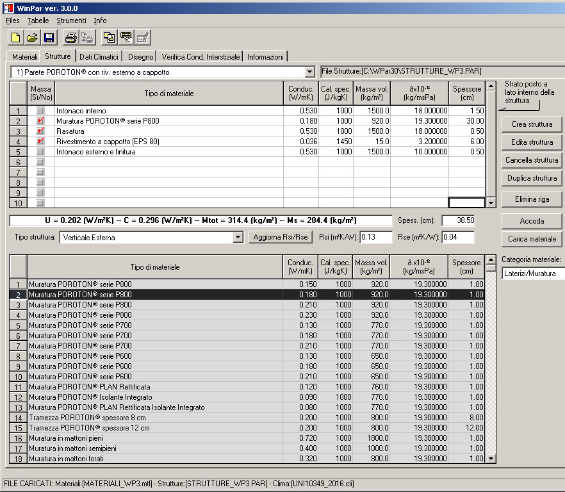Image resolution: width=565 pixels, height=492 pixels.
Task: Toggle Massa checkbox in empty row 8
Action: (x=40, y=183)
